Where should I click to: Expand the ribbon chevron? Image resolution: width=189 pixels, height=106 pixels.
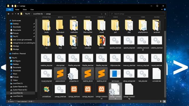point(162,9)
